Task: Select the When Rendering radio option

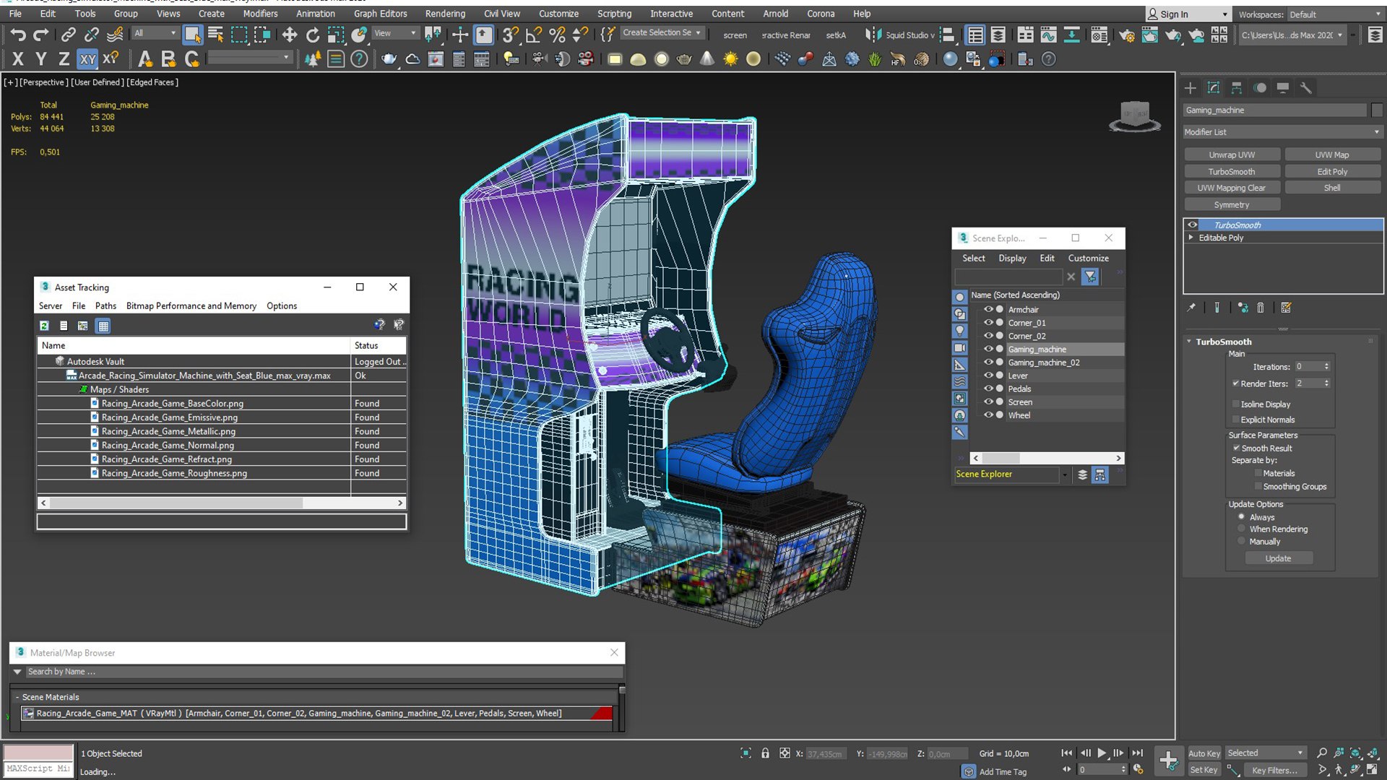Action: 1242,529
